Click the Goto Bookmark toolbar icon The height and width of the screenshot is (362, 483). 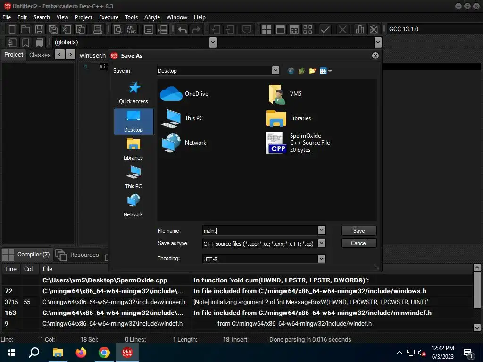click(40, 42)
